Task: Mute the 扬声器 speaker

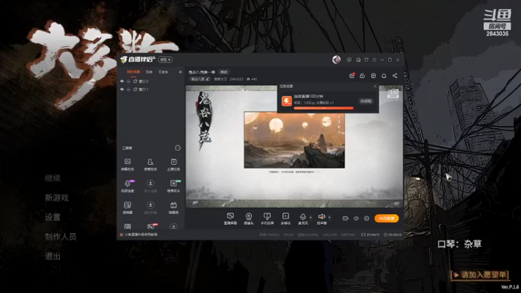Action: (x=321, y=219)
